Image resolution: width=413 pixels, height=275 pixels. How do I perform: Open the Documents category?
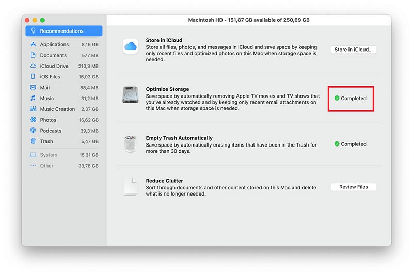point(63,55)
